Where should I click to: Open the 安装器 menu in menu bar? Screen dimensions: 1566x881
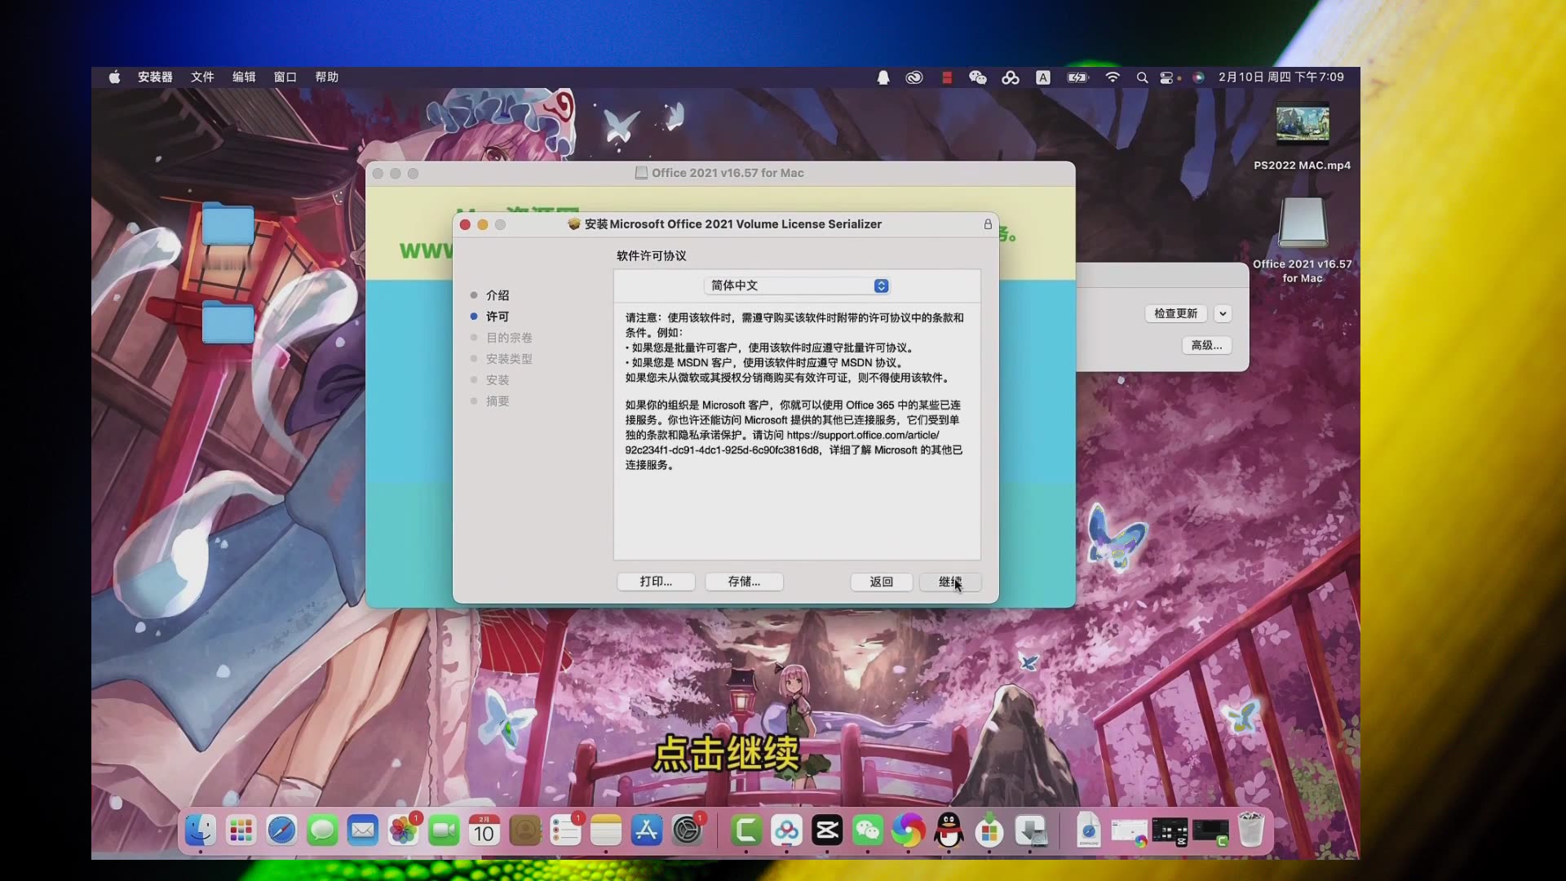tap(155, 77)
